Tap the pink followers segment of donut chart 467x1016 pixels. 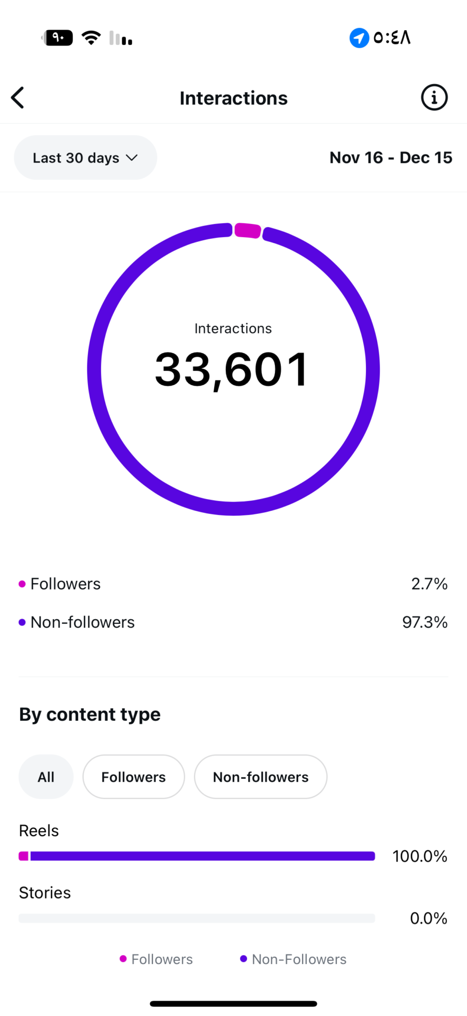click(248, 231)
